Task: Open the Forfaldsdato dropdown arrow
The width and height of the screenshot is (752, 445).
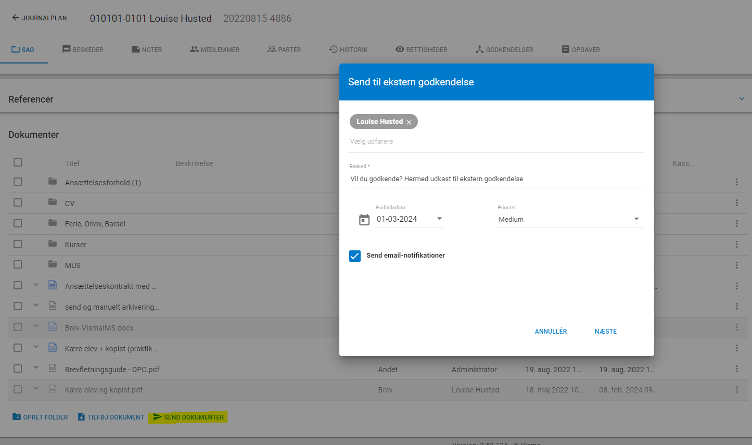Action: (440, 219)
